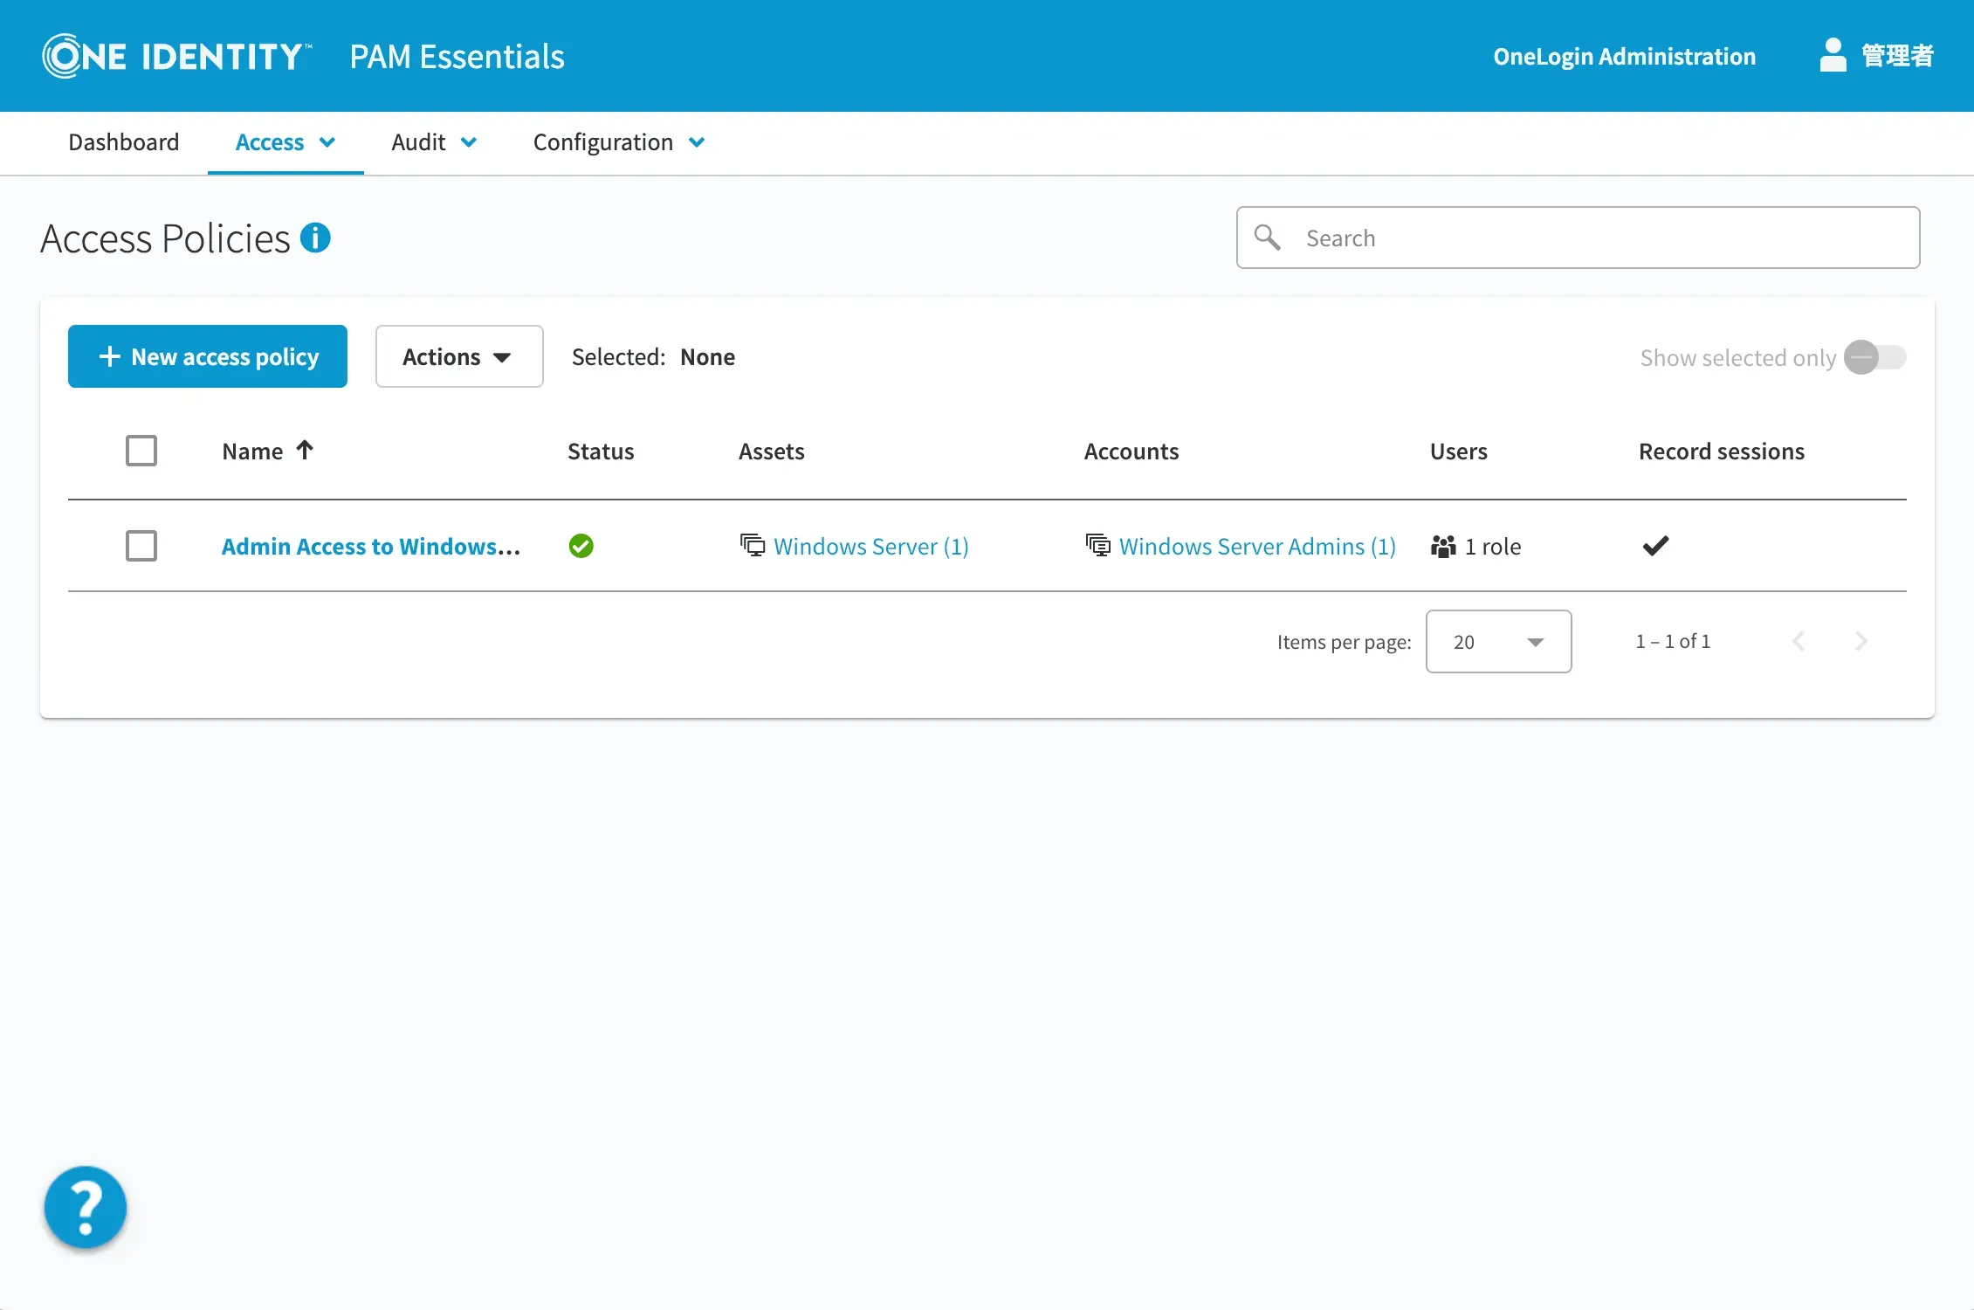Go to the Dashboard tab
Image resolution: width=1974 pixels, height=1310 pixels.
click(124, 142)
